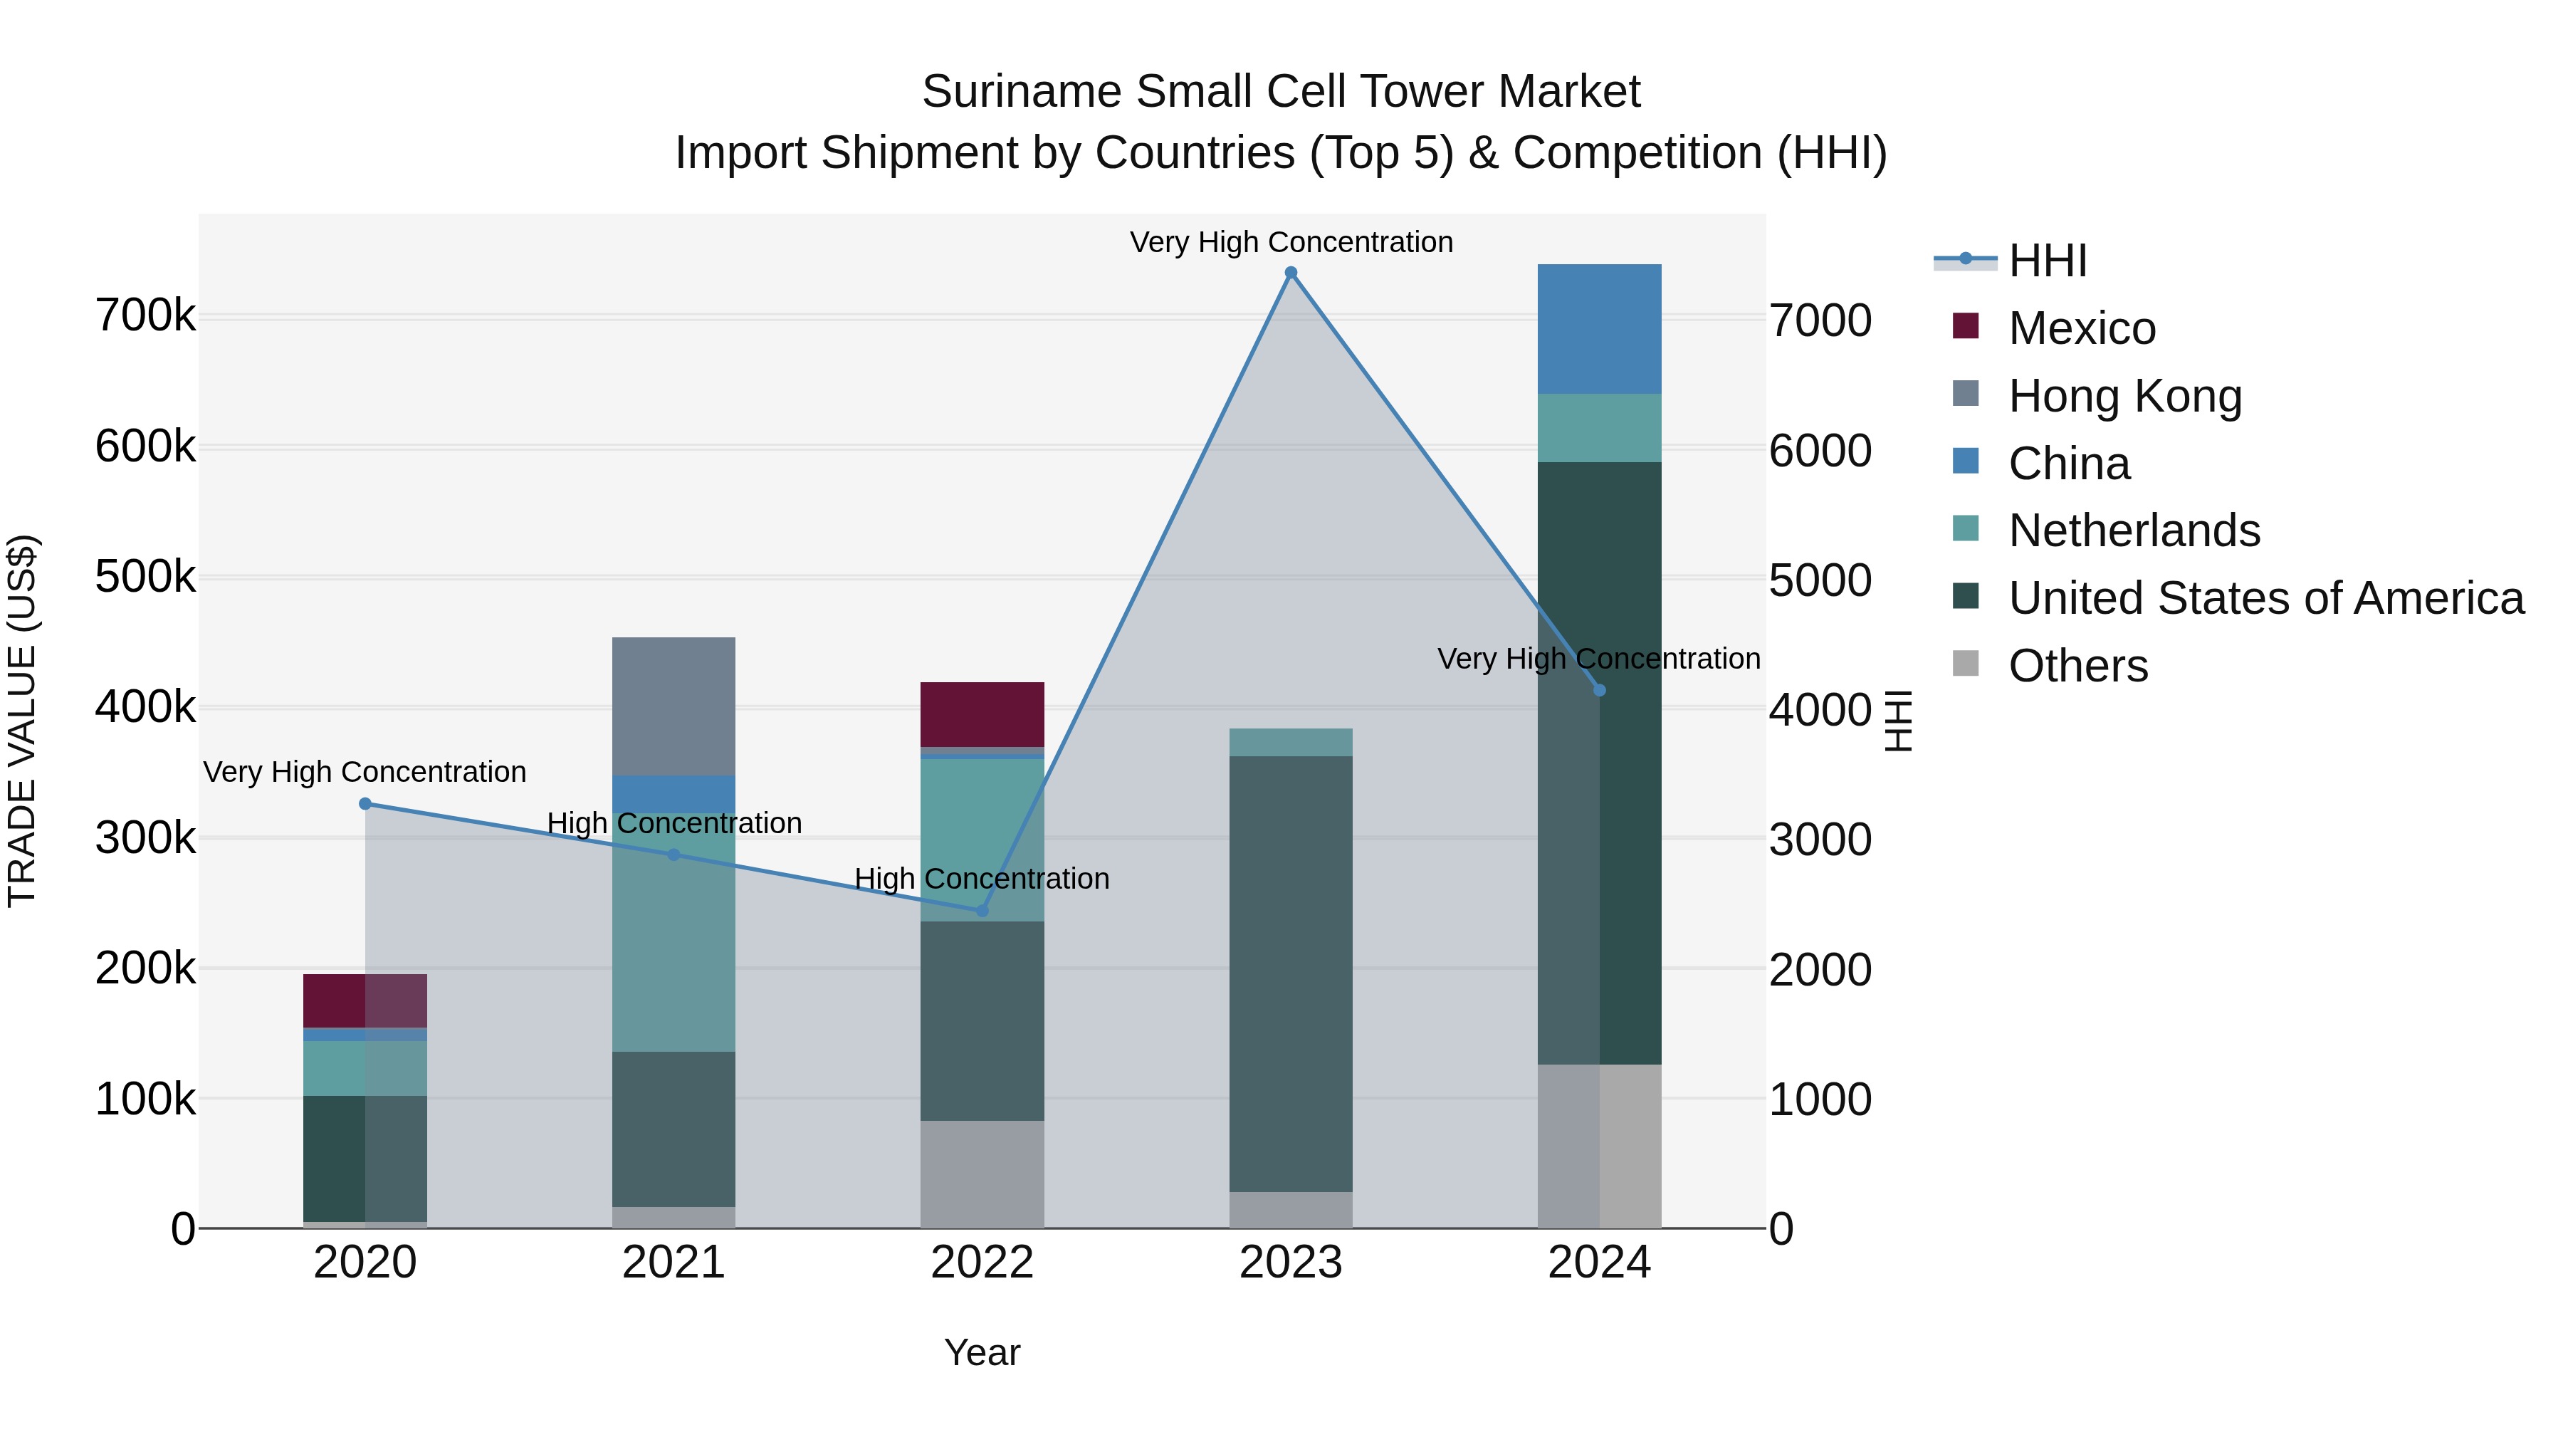The height and width of the screenshot is (1442, 2563).
Task: Click the 2021 x-axis year label
Action: (x=673, y=1263)
